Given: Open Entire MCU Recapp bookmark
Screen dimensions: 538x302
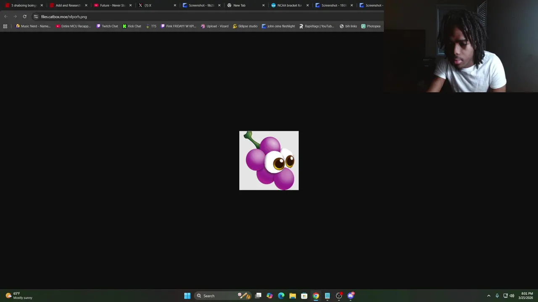Looking at the screenshot, I should click(x=73, y=26).
